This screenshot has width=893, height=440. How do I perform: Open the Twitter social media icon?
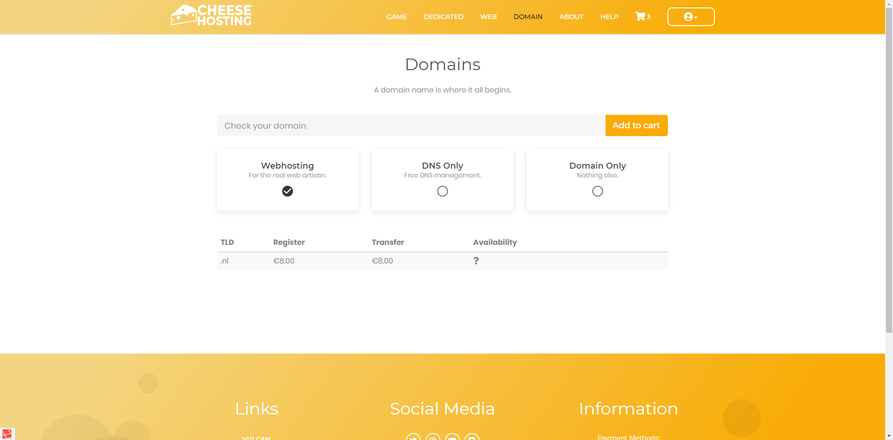pyautogui.click(x=413, y=437)
